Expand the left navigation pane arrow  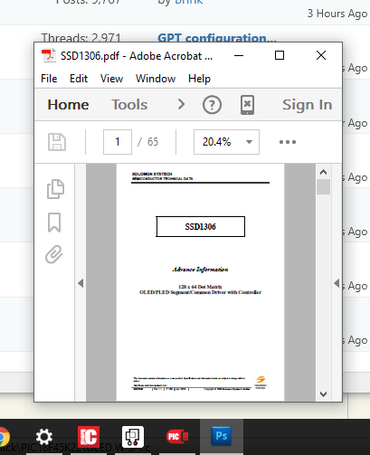[81, 283]
